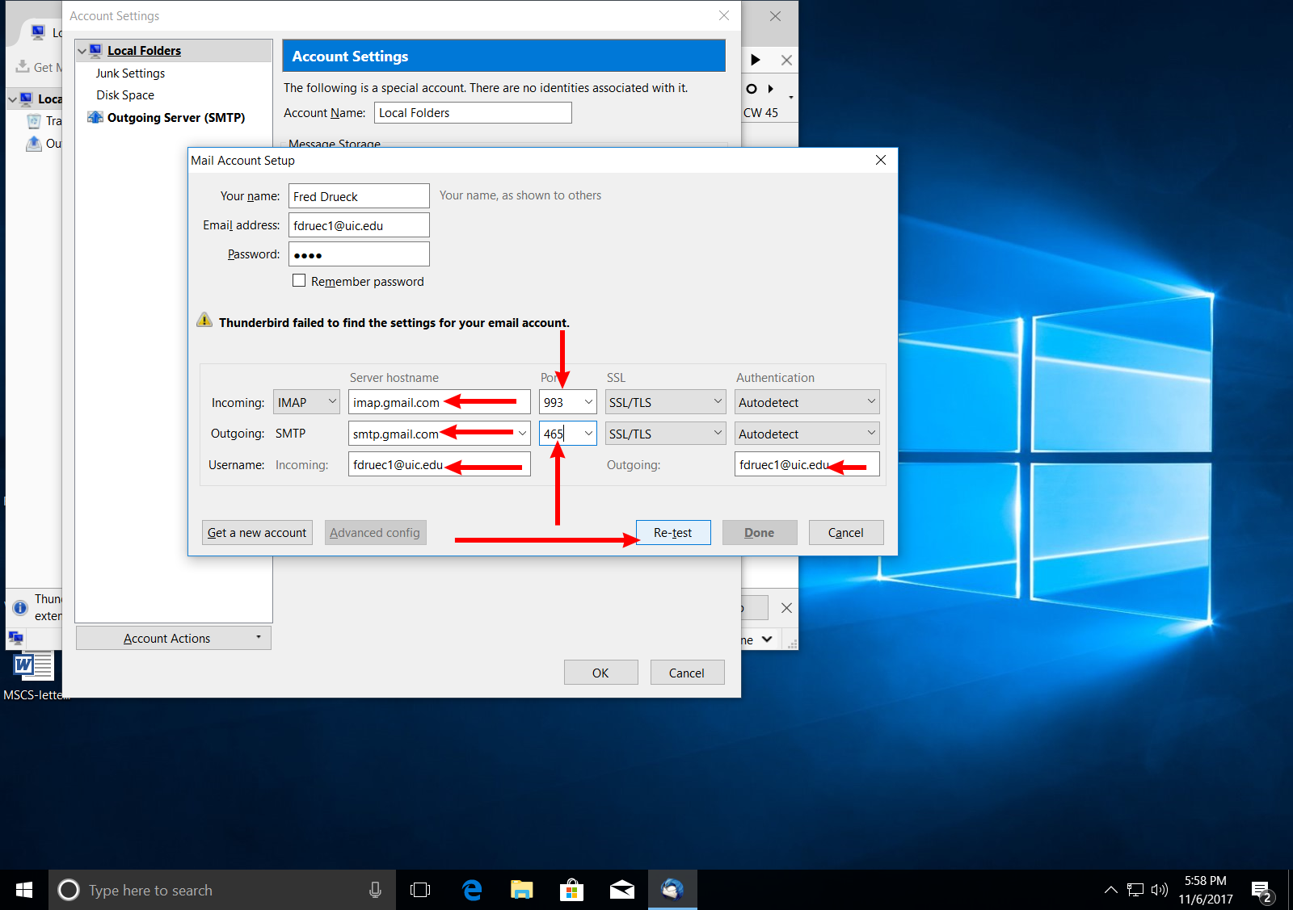Screen dimensions: 1293x910
Task: Open Task View from the taskbar
Action: [420, 890]
